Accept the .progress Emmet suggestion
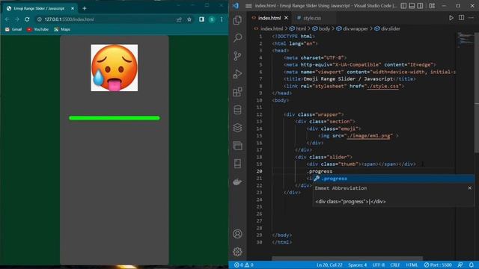Viewport: 479px width, 269px height. pos(394,179)
